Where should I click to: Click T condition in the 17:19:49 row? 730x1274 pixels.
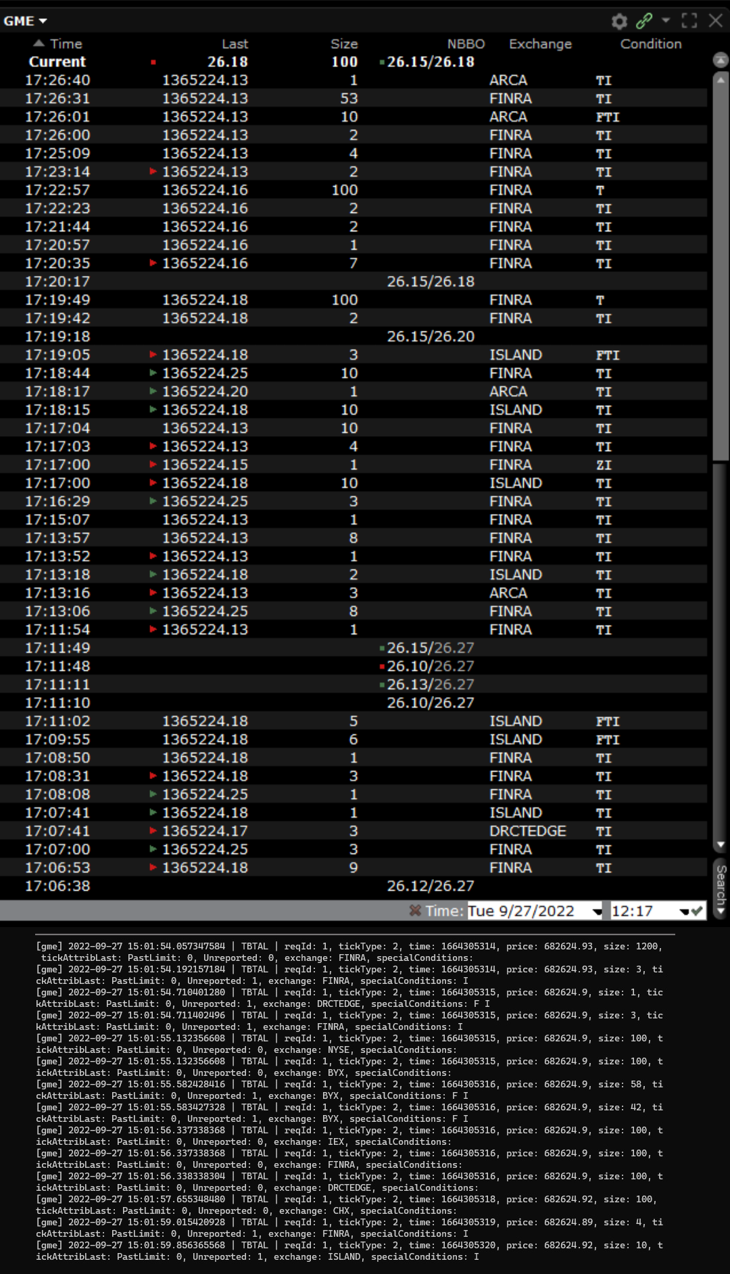[x=600, y=300]
